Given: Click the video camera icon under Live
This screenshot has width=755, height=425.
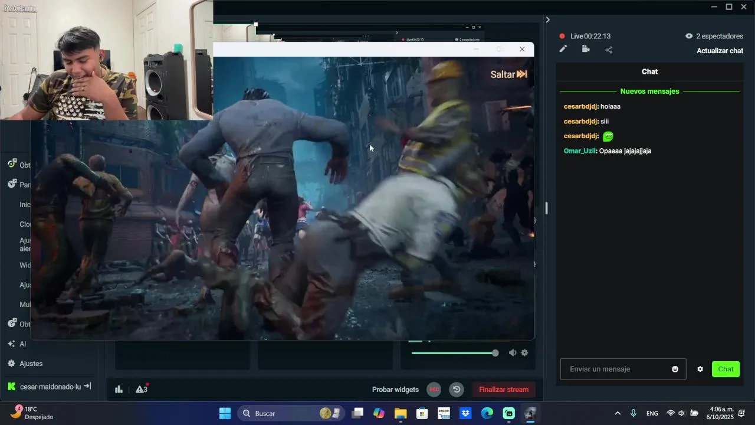Looking at the screenshot, I should 586,49.
